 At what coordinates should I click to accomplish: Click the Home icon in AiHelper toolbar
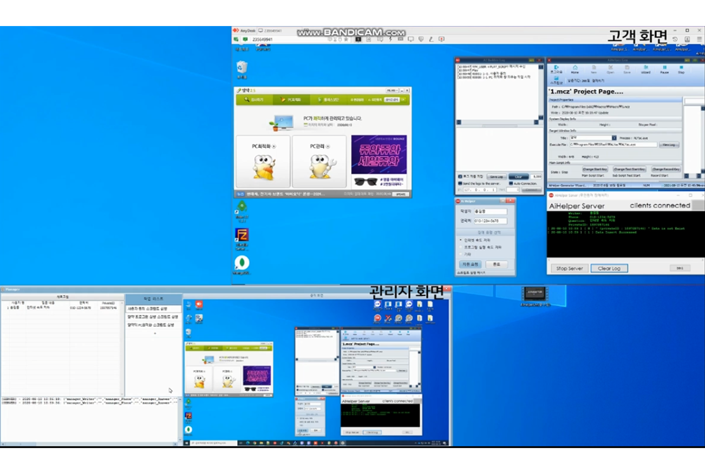(575, 69)
